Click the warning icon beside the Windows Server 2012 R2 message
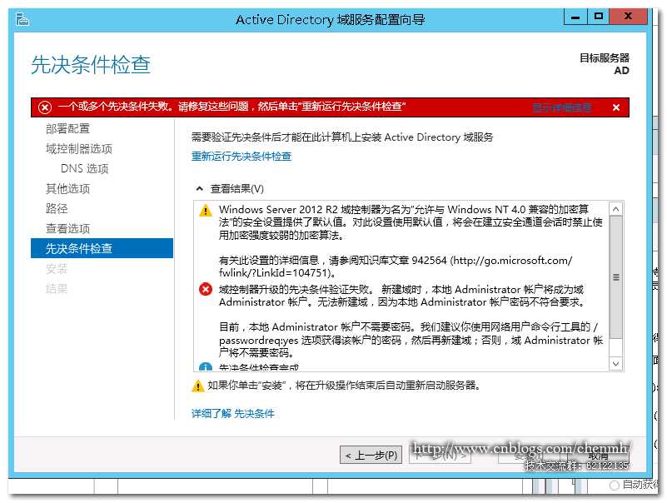 [x=206, y=210]
